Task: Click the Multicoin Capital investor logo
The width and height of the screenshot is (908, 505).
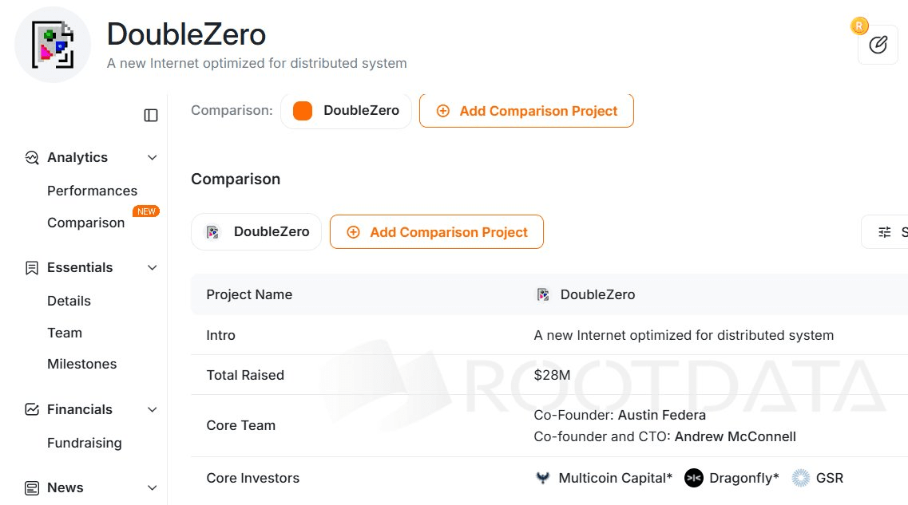Action: (543, 478)
